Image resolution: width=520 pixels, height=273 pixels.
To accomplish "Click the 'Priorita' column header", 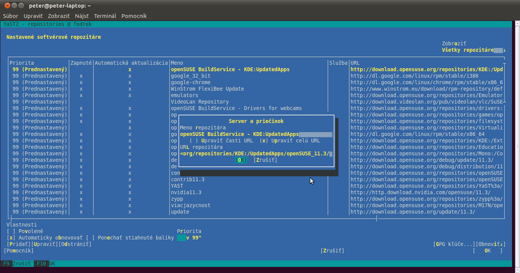I will pyautogui.click(x=22, y=63).
